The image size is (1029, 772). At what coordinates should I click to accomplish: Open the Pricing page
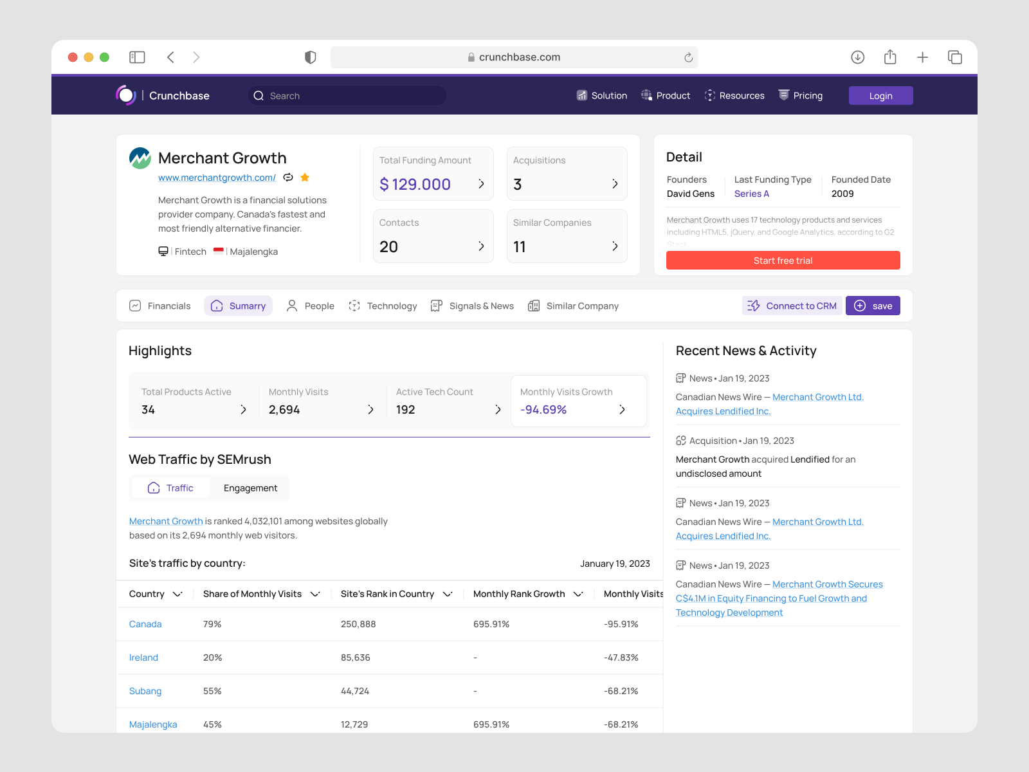tap(801, 95)
